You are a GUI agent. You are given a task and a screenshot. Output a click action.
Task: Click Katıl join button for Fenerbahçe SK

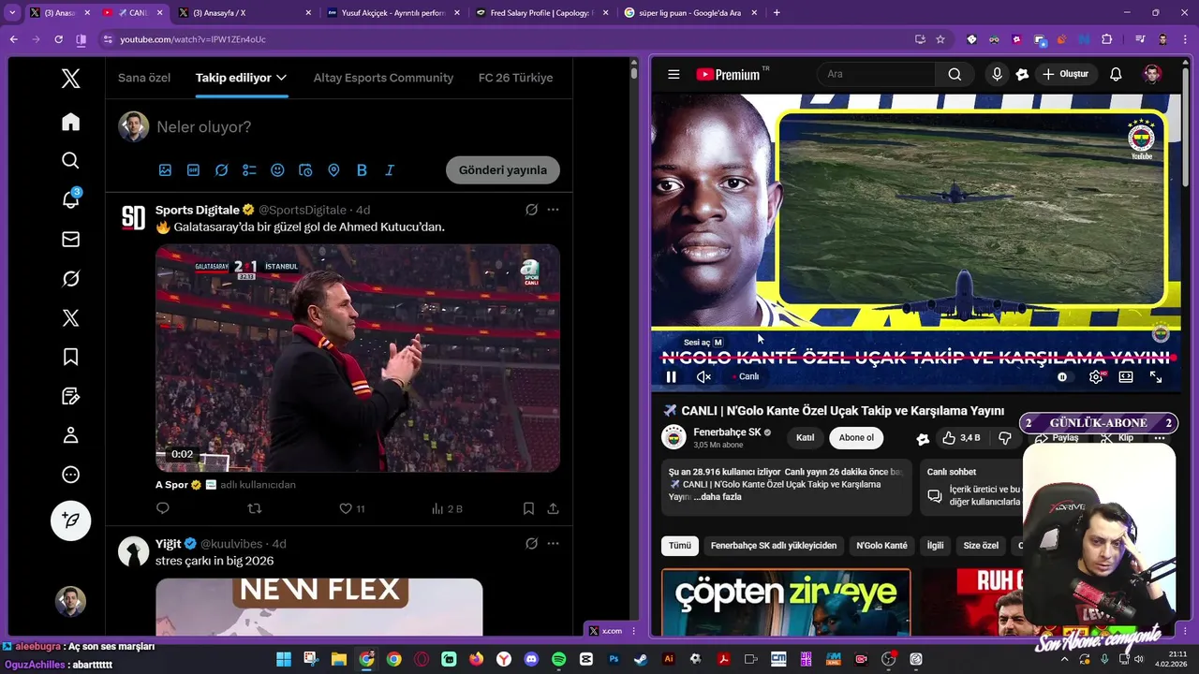pyautogui.click(x=805, y=438)
